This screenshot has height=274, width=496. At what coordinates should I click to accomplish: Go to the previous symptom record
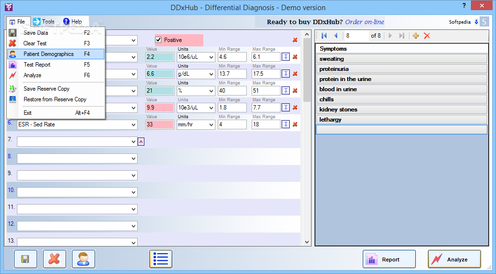(x=336, y=36)
